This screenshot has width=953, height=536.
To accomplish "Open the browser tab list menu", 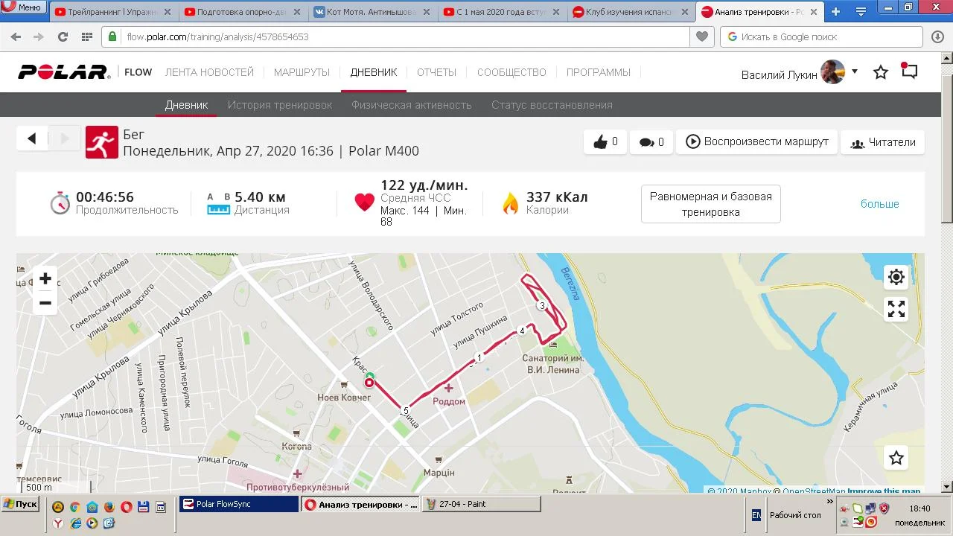I will pyautogui.click(x=861, y=12).
